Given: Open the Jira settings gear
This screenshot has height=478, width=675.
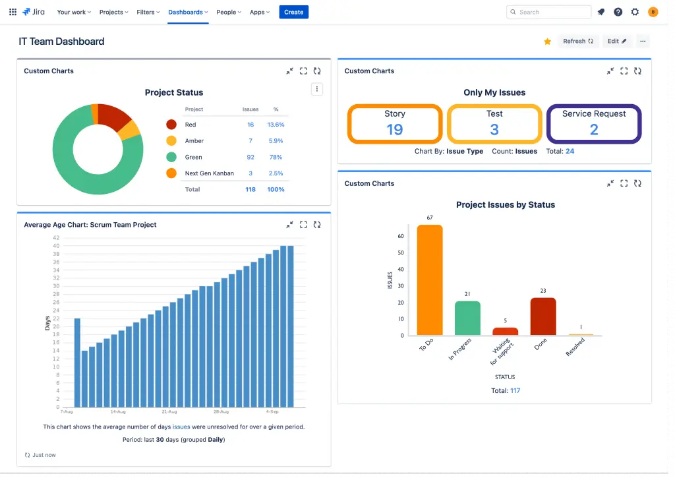Looking at the screenshot, I should click(634, 12).
